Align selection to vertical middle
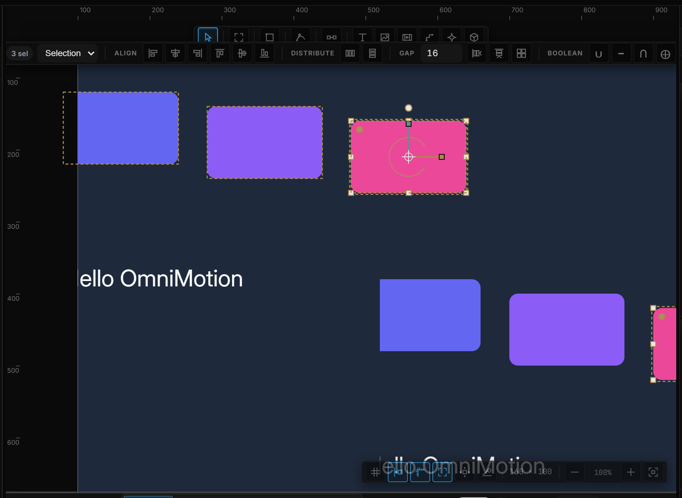Viewport: 682px width, 498px height. pyautogui.click(x=242, y=53)
